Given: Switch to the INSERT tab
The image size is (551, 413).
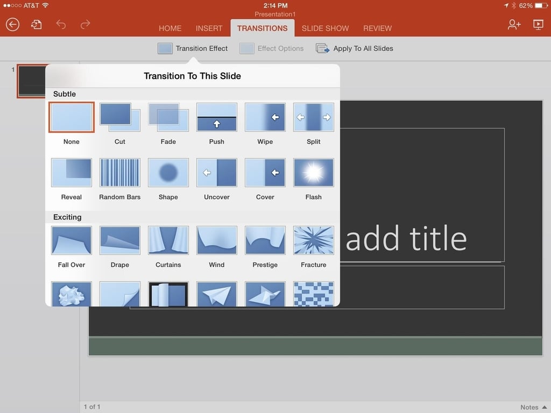Looking at the screenshot, I should (209, 29).
